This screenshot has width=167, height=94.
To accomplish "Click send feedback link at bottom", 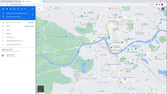I will coord(150,93).
